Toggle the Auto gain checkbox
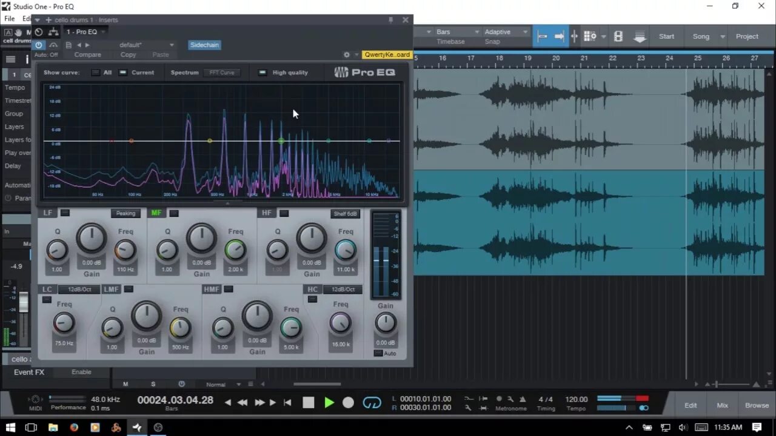776x436 pixels. pos(378,353)
